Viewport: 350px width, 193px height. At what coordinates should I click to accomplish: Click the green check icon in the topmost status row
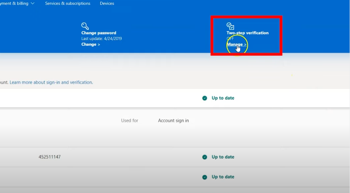coord(205,98)
